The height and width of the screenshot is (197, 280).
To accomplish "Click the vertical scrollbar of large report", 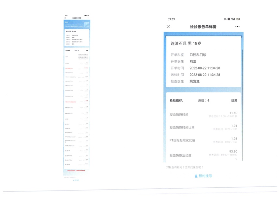I will (x=242, y=105).
